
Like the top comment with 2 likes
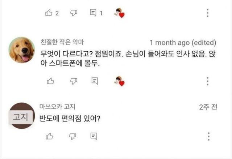point(48,13)
